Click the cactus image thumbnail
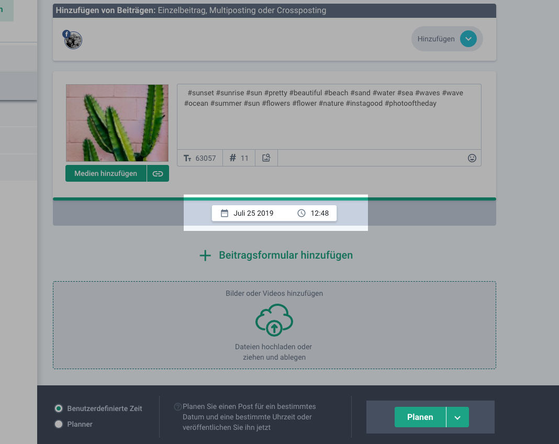 pos(117,123)
